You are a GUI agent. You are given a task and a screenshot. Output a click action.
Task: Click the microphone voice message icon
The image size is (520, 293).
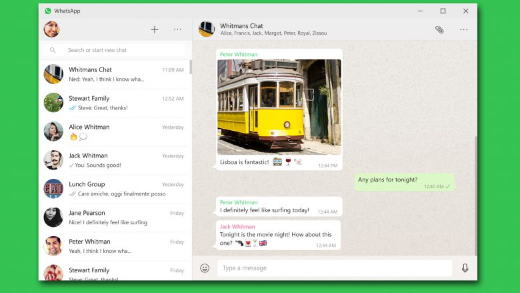465,268
